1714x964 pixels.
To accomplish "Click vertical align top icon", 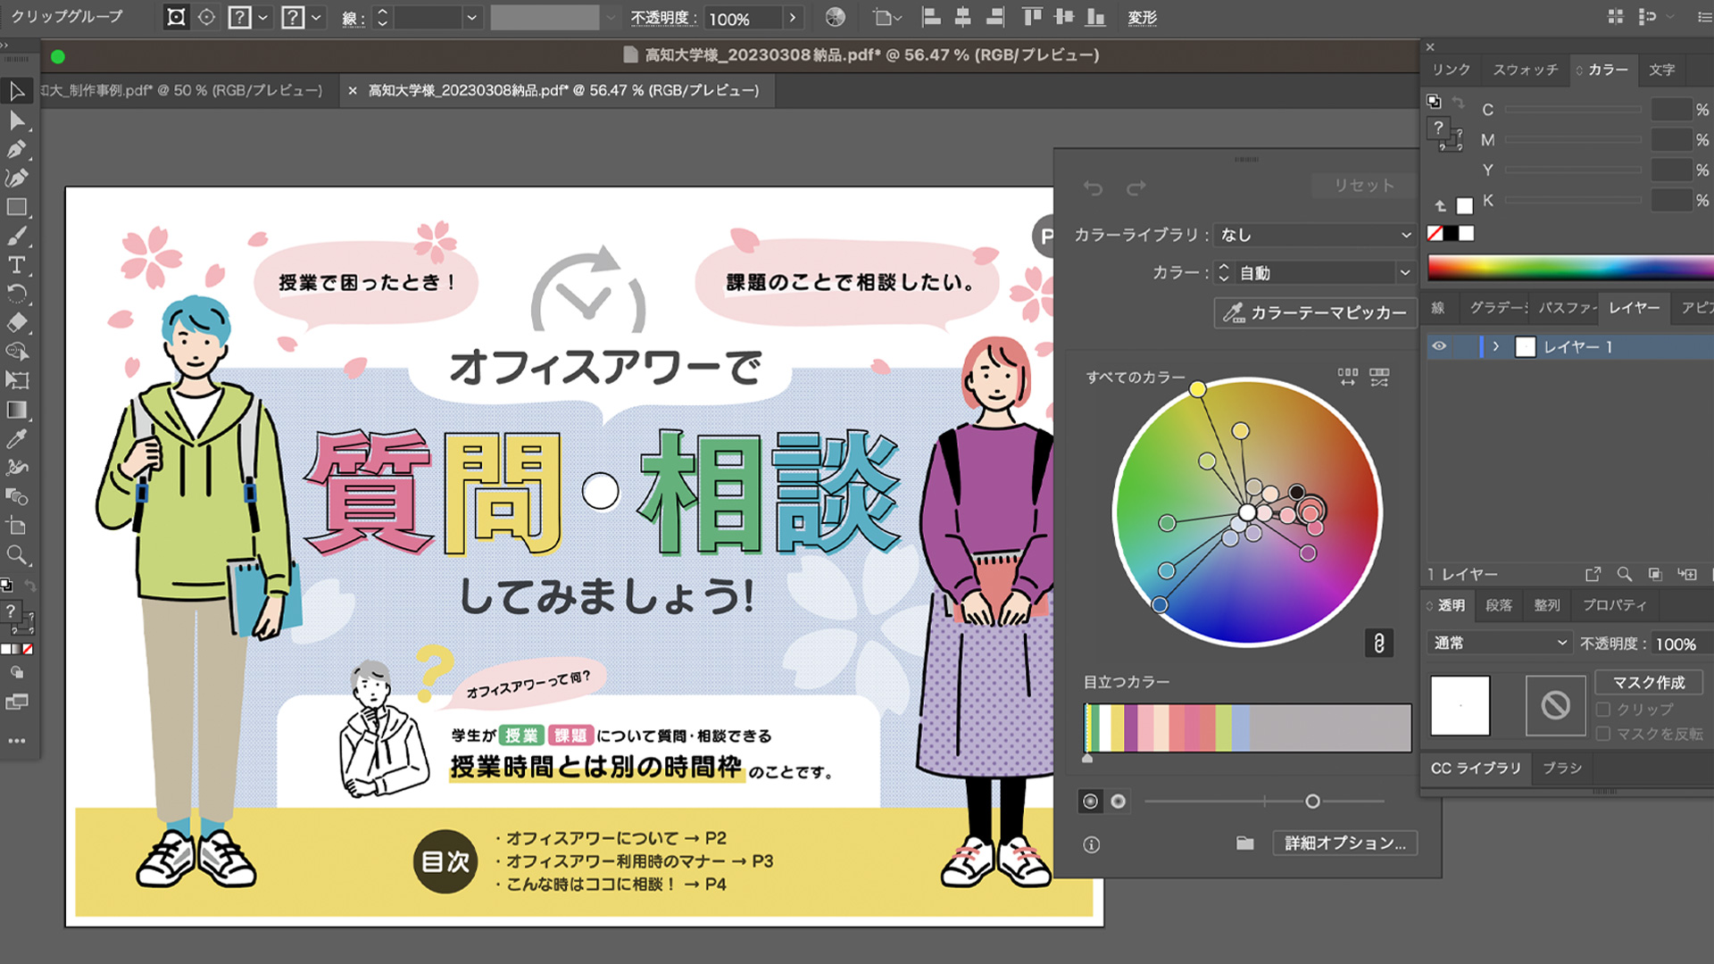I will point(1032,17).
